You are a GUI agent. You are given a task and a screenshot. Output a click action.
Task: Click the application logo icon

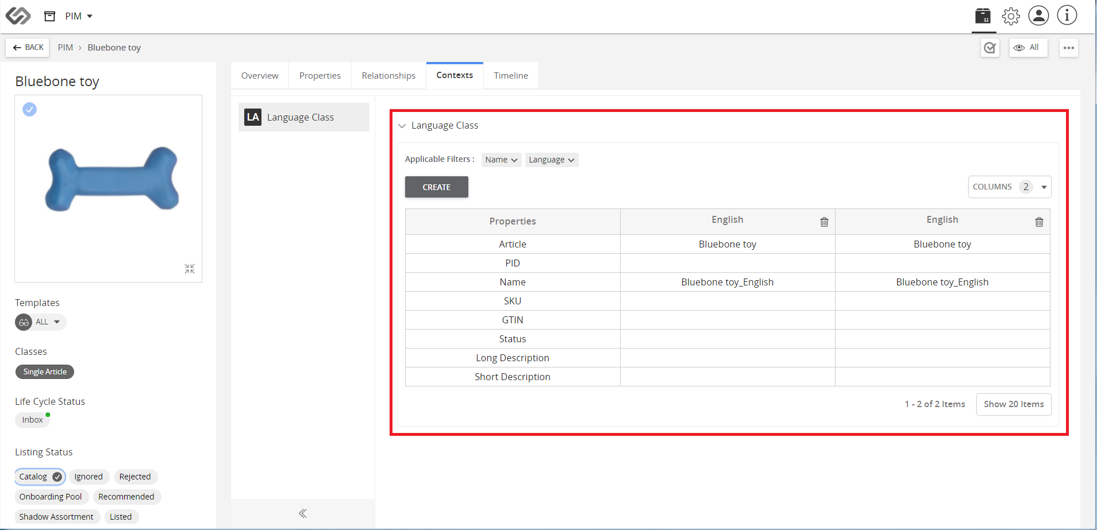coord(18,16)
